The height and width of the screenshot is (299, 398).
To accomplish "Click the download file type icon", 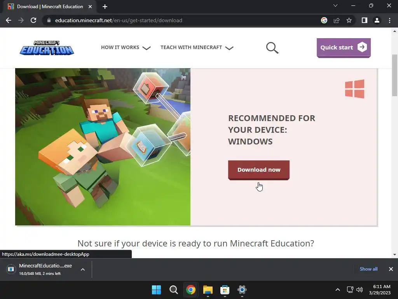I will tap(11, 269).
